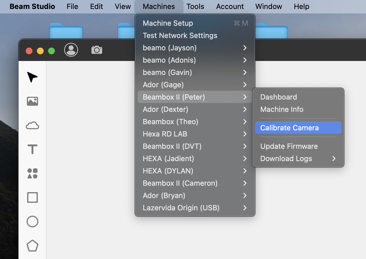This screenshot has height=259, width=366.
Task: Open the File menu
Action: pyautogui.click(x=72, y=6)
